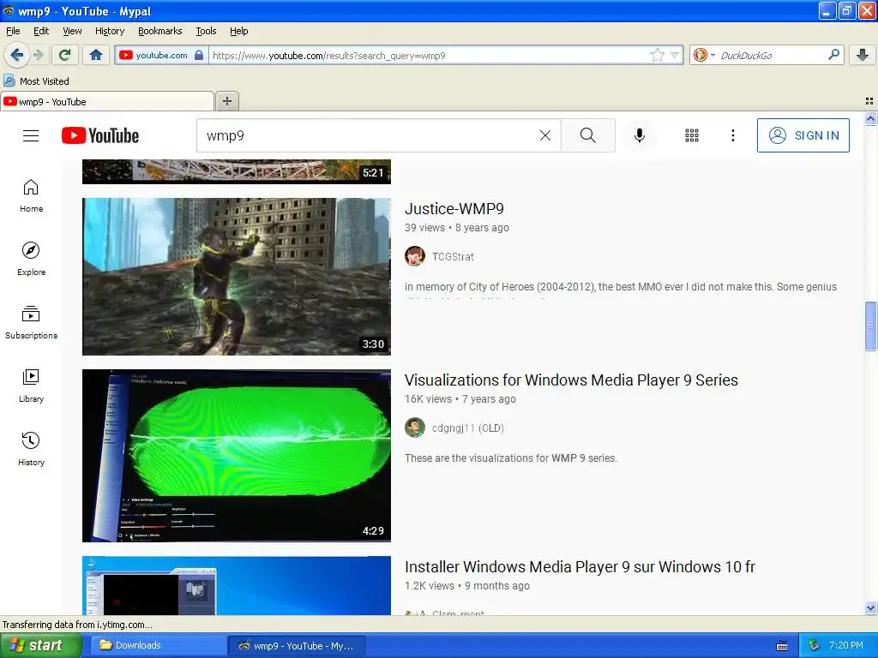Open the Justice-WMP9 video thumbnail
The image size is (878, 658).
click(237, 277)
